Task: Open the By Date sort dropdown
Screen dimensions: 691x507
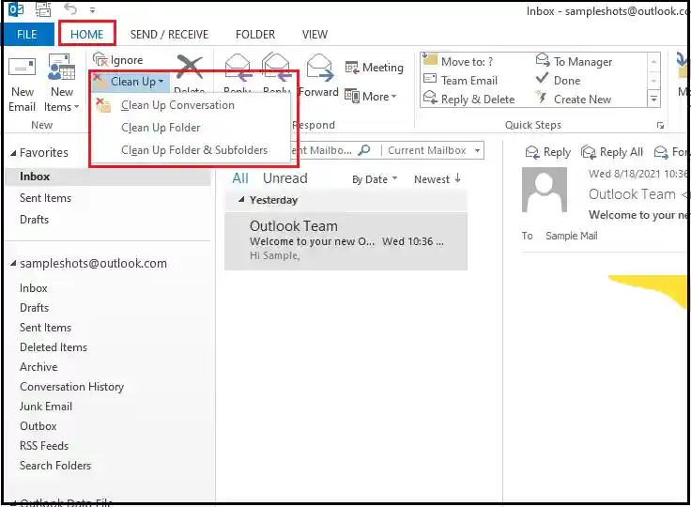Action: point(375,179)
